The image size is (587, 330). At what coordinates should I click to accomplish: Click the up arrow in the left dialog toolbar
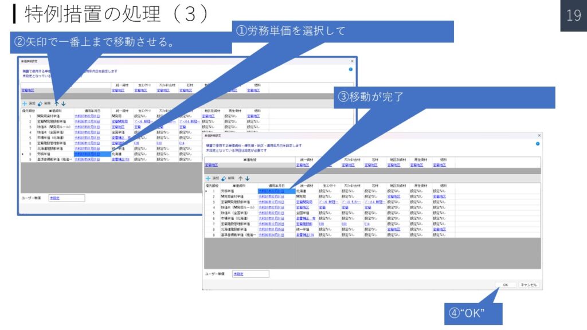click(56, 103)
